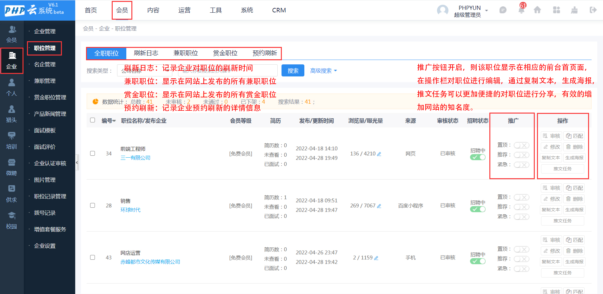Open 名企管理 in sidebar submenu

pyautogui.click(x=45, y=64)
